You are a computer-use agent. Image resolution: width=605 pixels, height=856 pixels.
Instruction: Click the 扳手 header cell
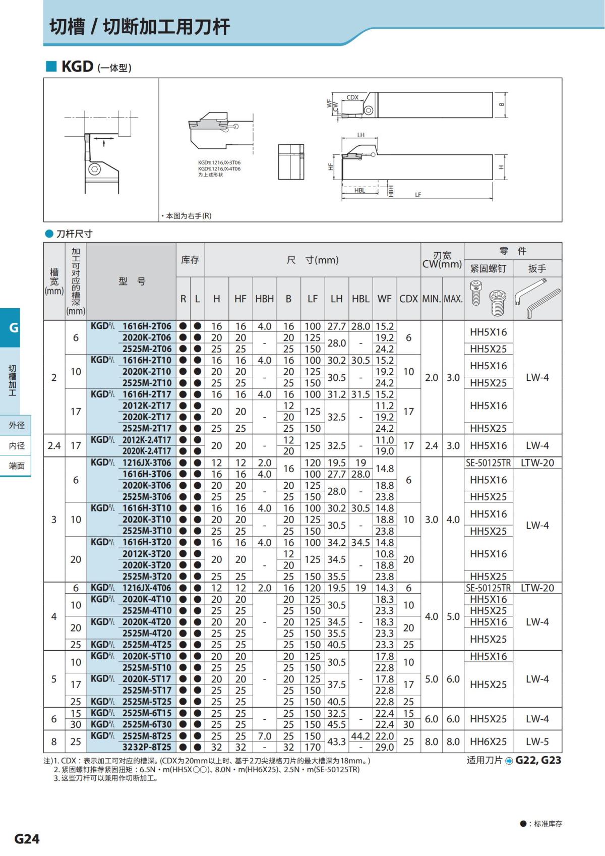[537, 268]
